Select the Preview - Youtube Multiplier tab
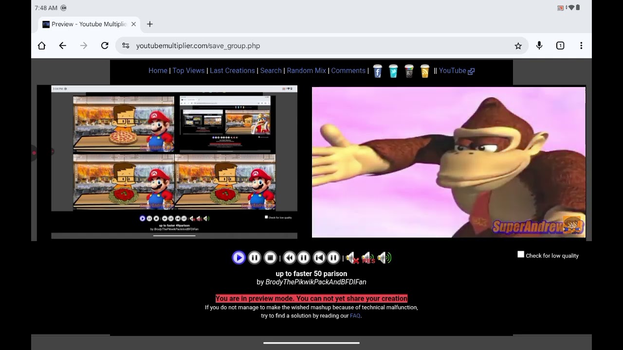Screen dimensions: 623x350 pyautogui.click(x=89, y=24)
